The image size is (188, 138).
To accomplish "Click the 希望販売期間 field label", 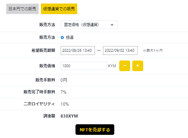I will click(x=43, y=50).
